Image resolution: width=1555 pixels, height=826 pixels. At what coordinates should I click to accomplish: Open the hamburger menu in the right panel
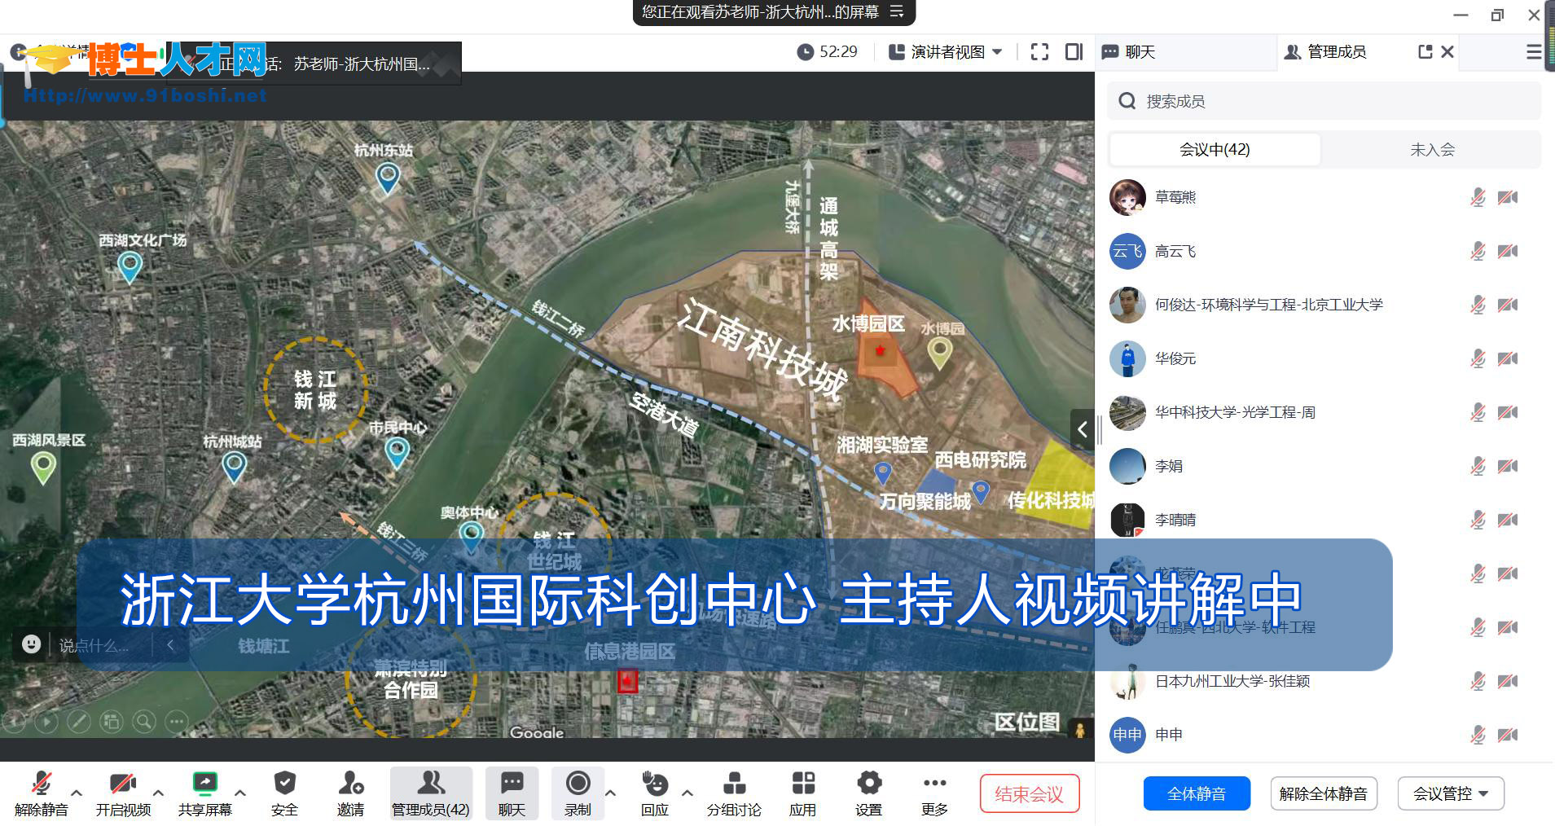click(1534, 52)
